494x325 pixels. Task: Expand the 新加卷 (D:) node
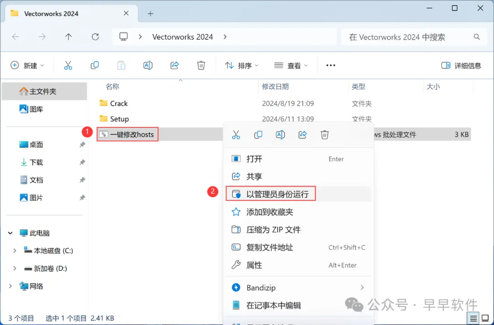click(15, 268)
